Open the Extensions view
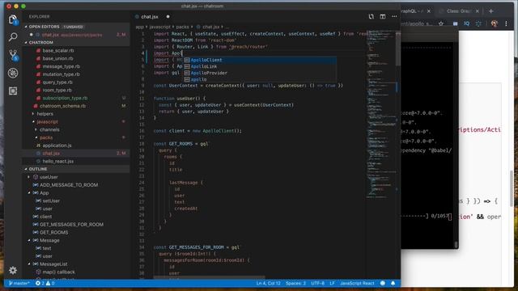Screen dimensions: 518x291 click(13, 91)
